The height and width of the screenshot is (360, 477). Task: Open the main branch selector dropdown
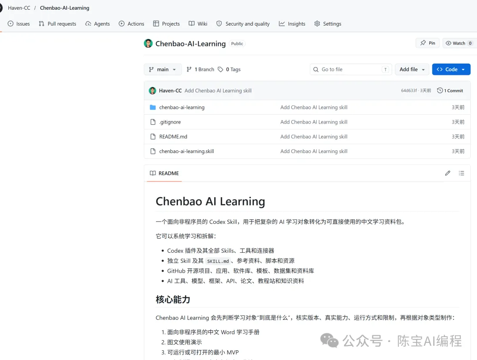pos(163,69)
